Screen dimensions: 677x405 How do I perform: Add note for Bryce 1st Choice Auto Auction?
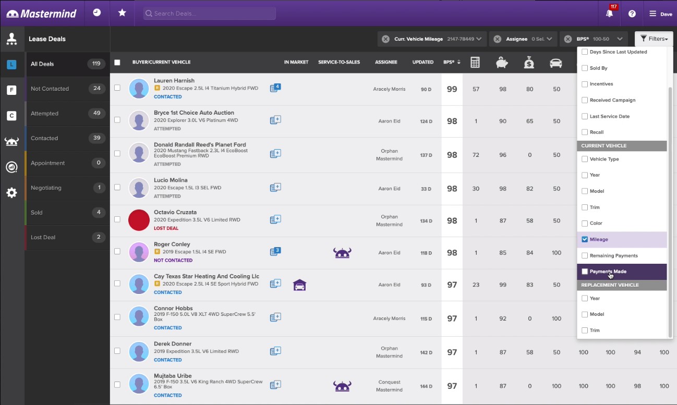(x=275, y=120)
